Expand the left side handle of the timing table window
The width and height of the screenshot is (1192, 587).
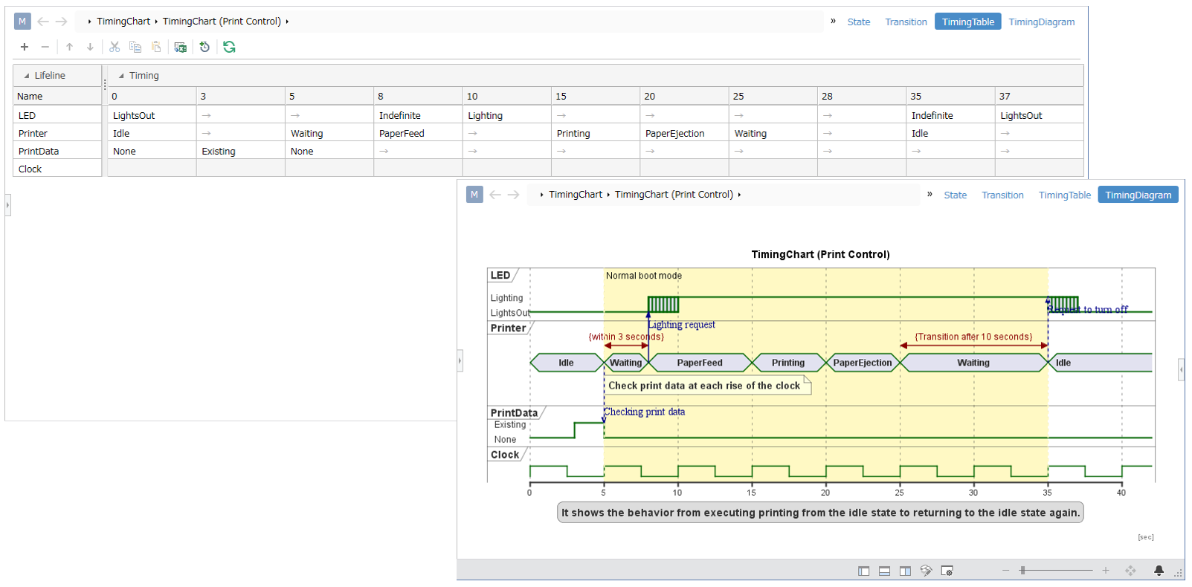pyautogui.click(x=7, y=204)
